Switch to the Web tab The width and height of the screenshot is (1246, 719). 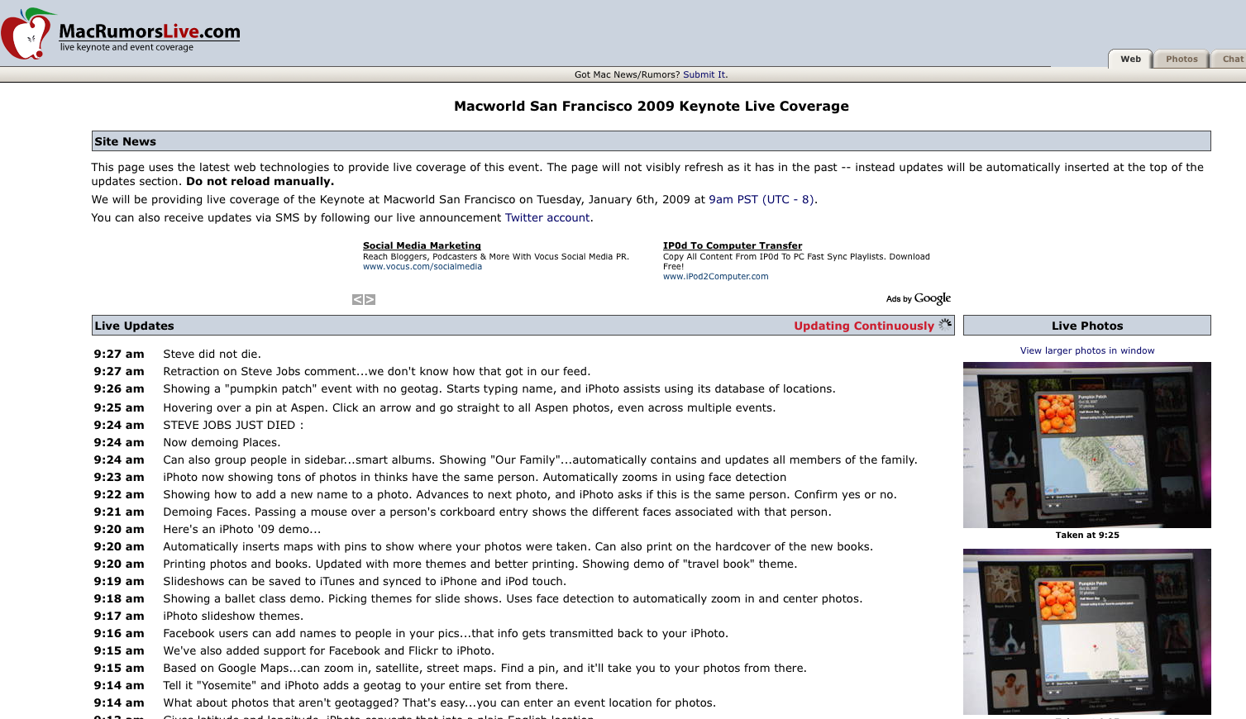click(x=1130, y=59)
